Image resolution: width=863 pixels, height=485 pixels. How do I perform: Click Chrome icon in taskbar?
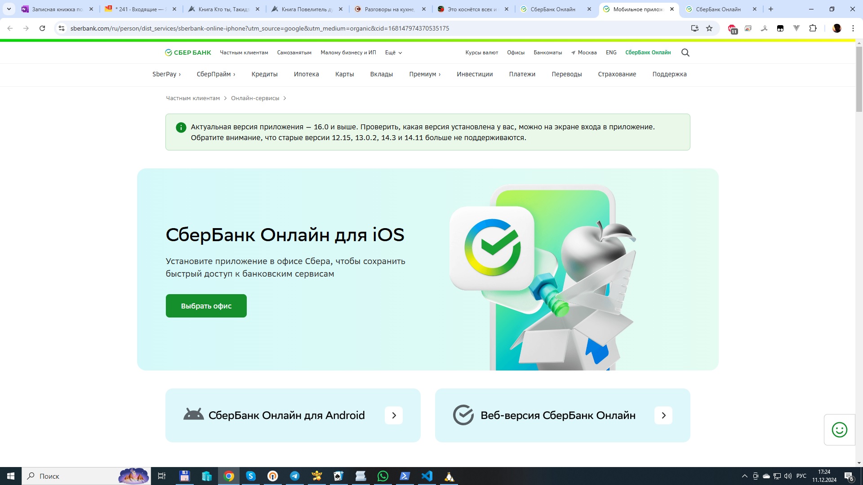(229, 476)
